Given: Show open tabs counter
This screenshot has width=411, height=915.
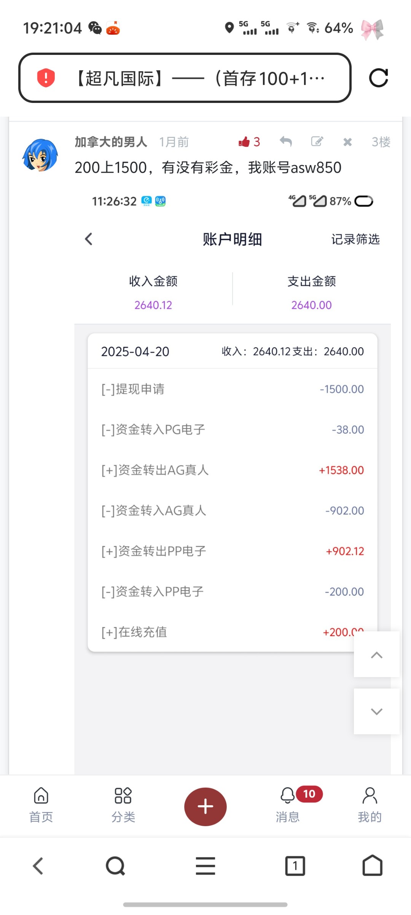Looking at the screenshot, I should [x=295, y=866].
